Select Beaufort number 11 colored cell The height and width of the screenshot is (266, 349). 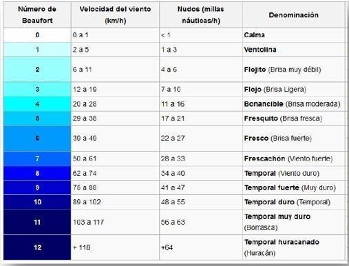point(37,222)
